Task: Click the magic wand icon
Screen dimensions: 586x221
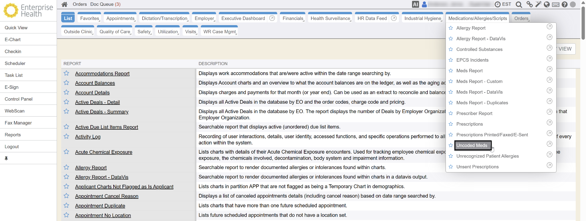Action: click(x=539, y=4)
